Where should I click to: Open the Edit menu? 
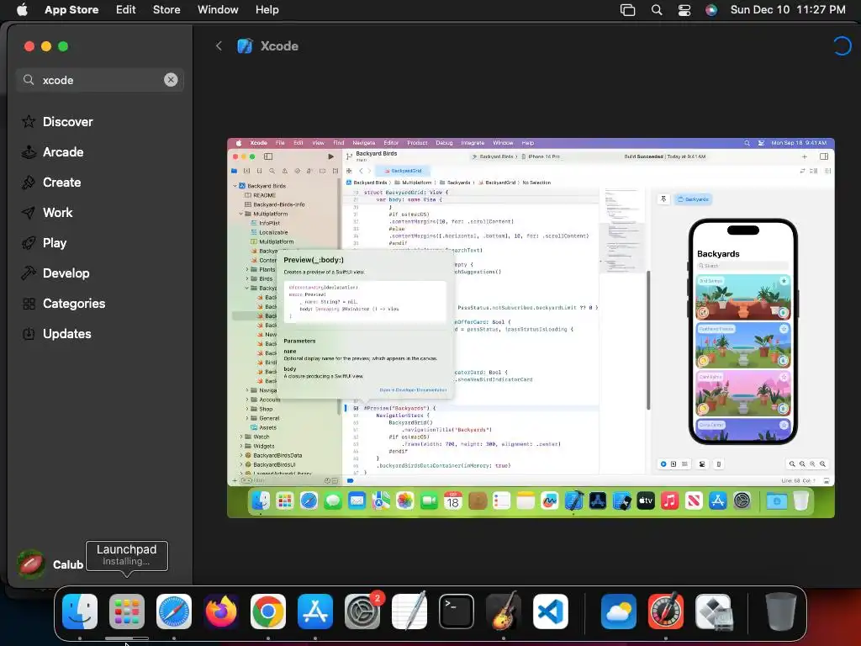126,9
